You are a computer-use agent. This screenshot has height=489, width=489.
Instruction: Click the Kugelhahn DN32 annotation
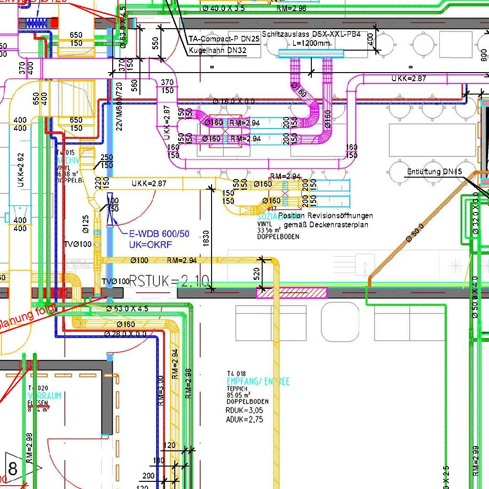(217, 50)
